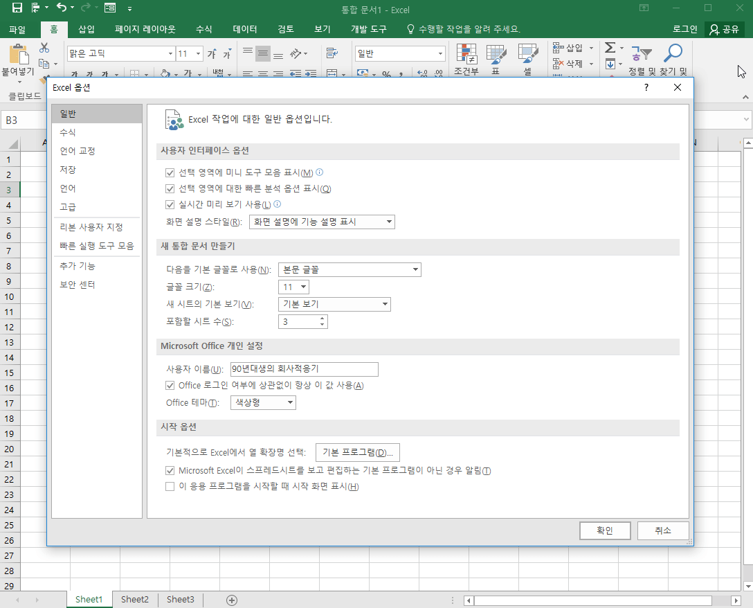Toggle quick analysis options checkbox
Image resolution: width=753 pixels, height=608 pixels.
point(170,189)
